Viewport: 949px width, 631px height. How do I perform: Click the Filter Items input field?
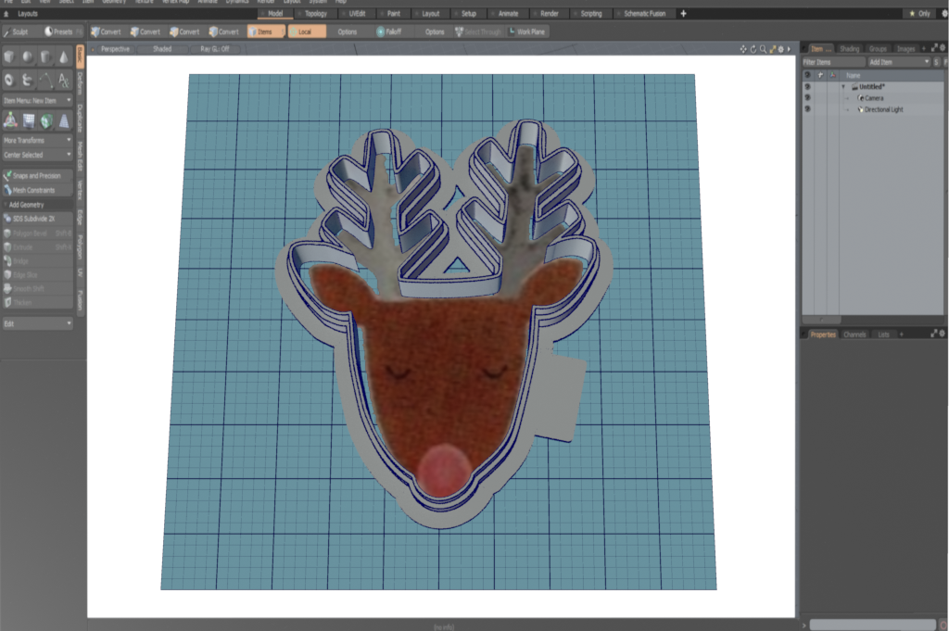pos(832,61)
